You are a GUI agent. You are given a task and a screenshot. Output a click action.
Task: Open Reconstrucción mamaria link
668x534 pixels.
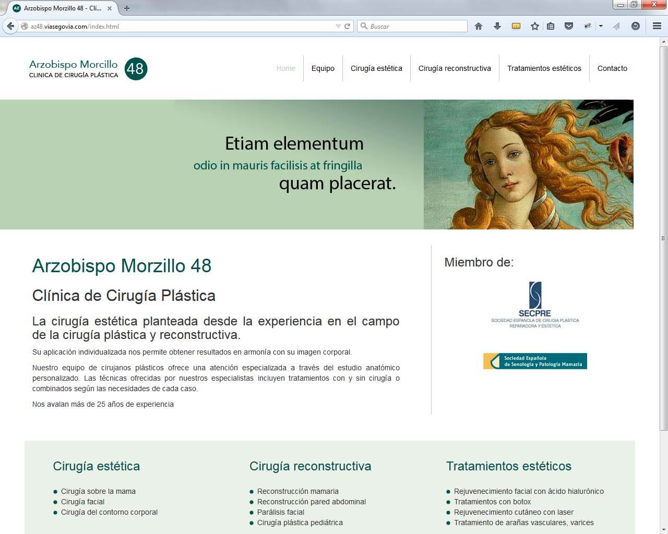coord(298,491)
